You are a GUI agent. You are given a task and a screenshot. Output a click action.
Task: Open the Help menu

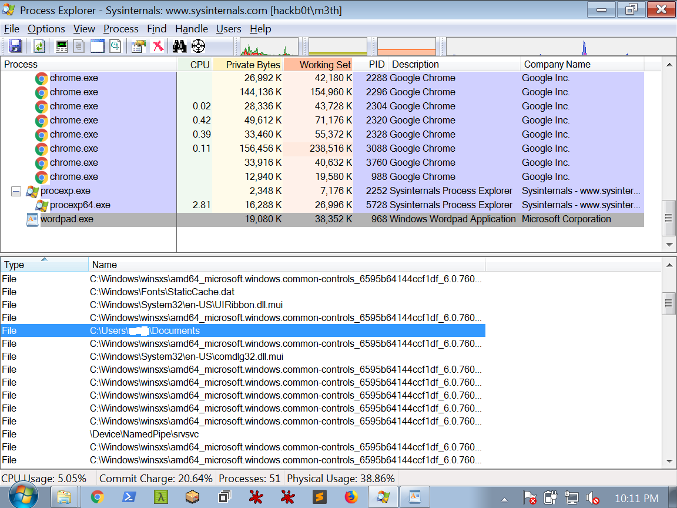pyautogui.click(x=260, y=29)
